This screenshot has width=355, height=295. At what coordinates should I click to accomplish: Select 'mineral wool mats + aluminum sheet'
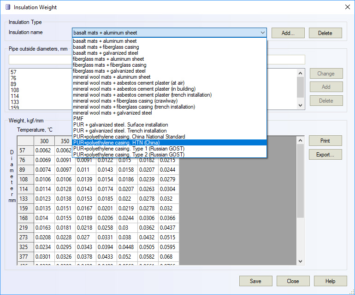(169, 77)
